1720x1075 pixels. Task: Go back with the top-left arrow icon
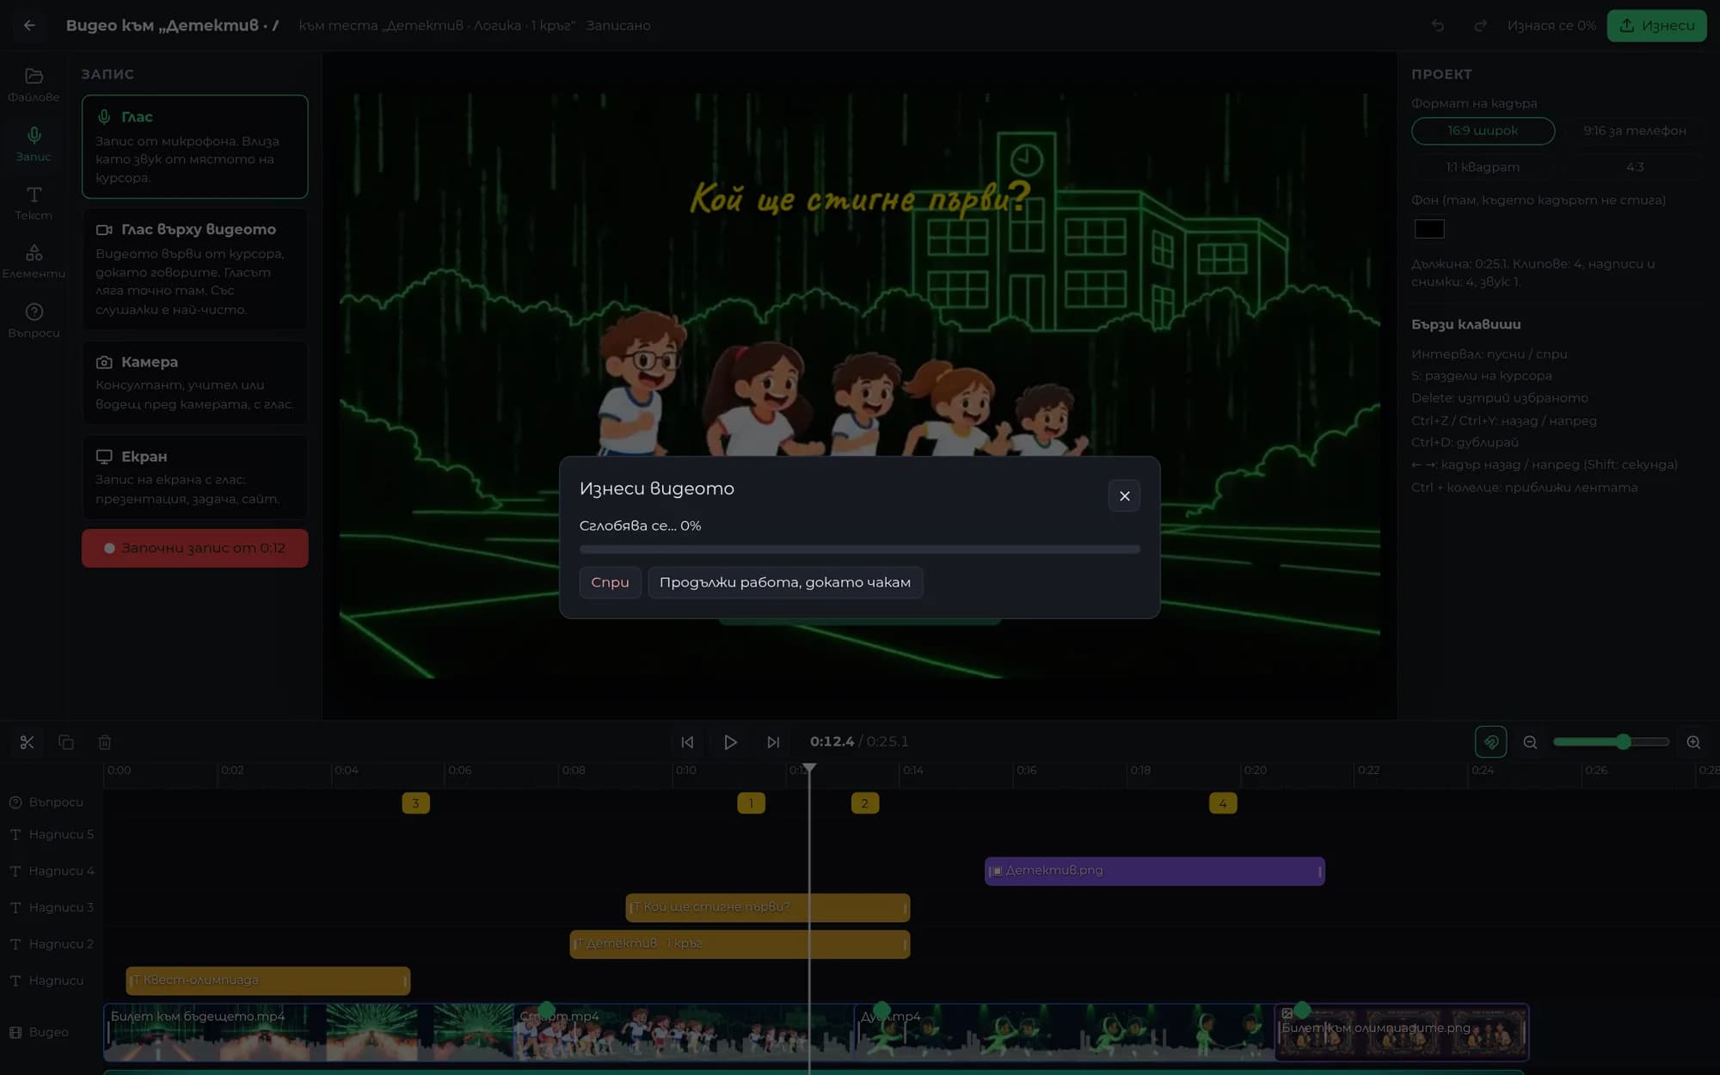tap(29, 26)
